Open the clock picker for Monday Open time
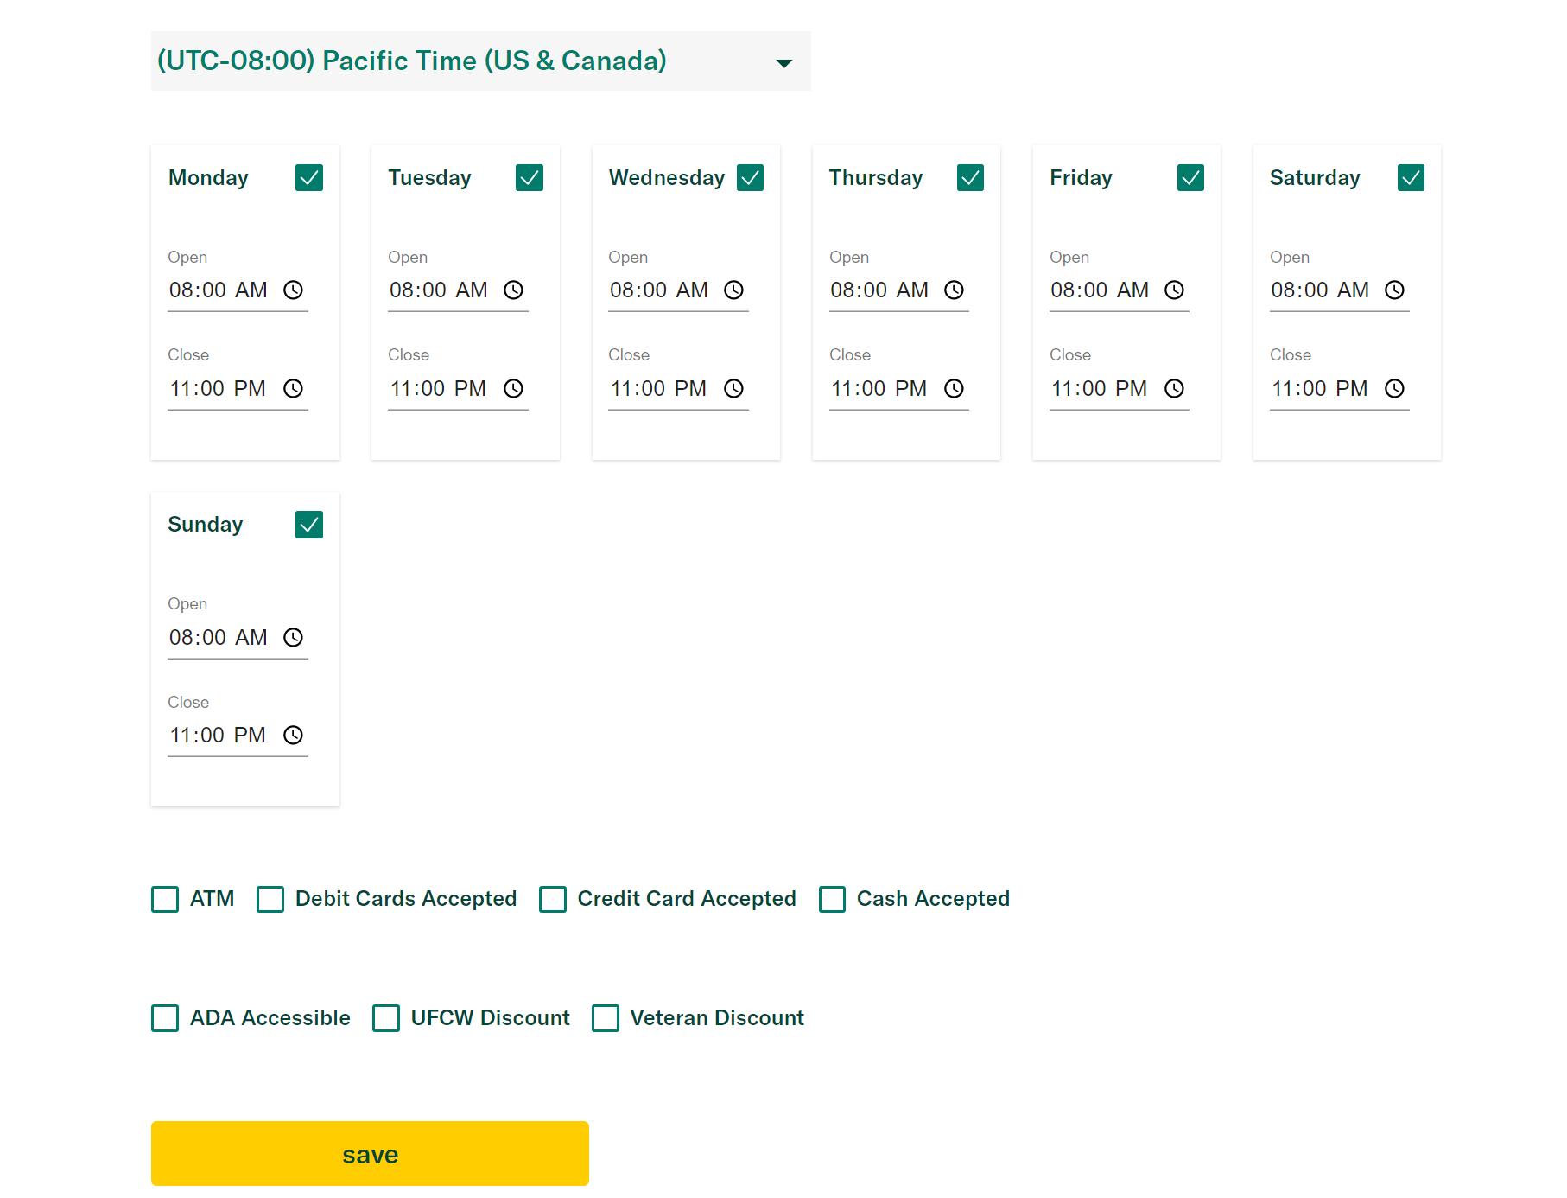The width and height of the screenshot is (1567, 1198). 294,290
